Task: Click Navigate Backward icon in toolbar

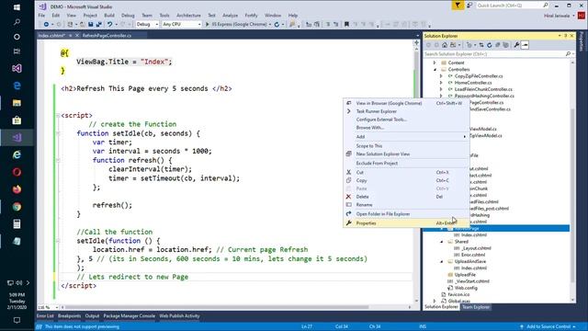Action: tap(46, 25)
